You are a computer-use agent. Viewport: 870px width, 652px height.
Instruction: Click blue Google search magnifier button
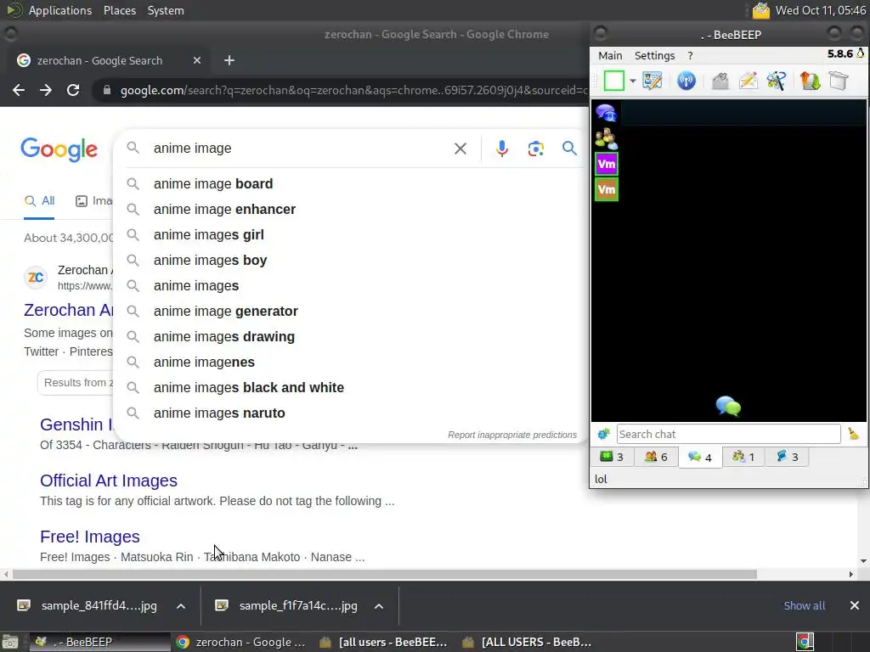[x=569, y=149]
